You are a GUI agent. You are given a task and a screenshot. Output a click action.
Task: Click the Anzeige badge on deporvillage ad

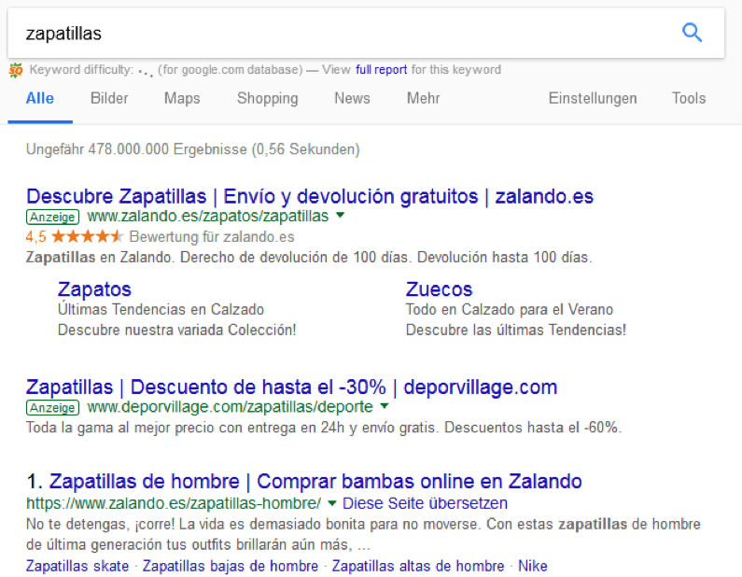coord(52,408)
